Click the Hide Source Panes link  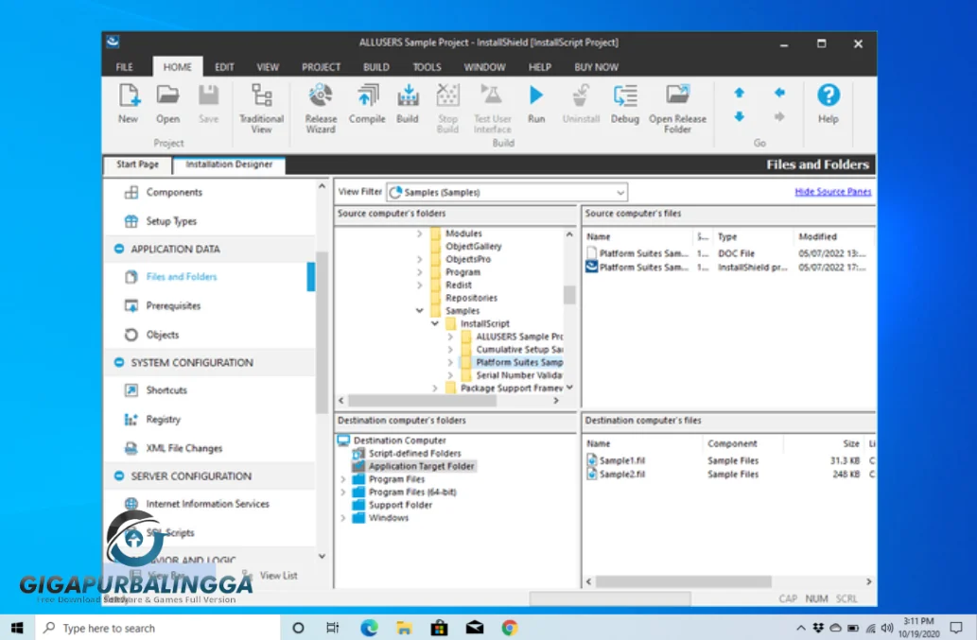coord(832,192)
